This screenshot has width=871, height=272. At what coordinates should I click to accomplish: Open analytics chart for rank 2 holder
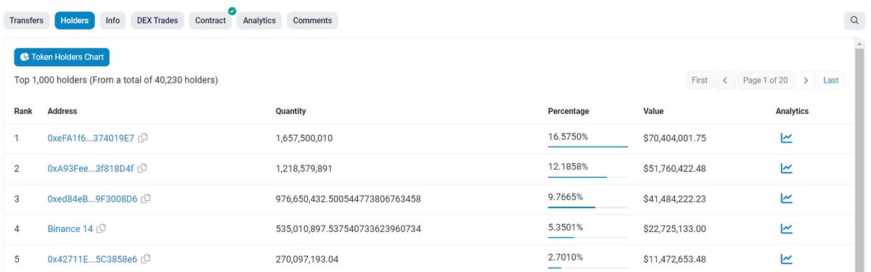786,168
